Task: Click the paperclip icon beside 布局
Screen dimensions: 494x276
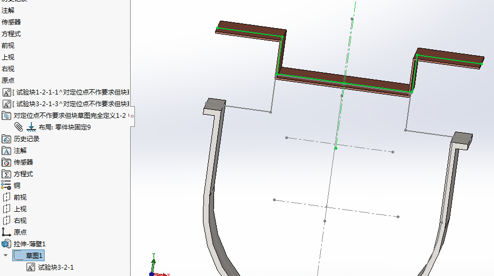Action: 19,127
